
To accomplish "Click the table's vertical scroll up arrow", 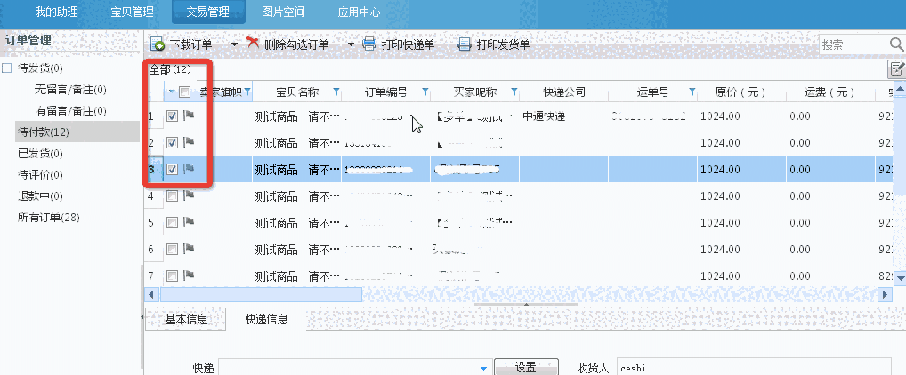I will pos(901,90).
